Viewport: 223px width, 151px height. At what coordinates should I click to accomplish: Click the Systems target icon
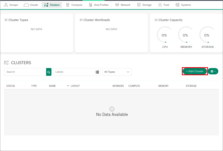[x=177, y=5]
